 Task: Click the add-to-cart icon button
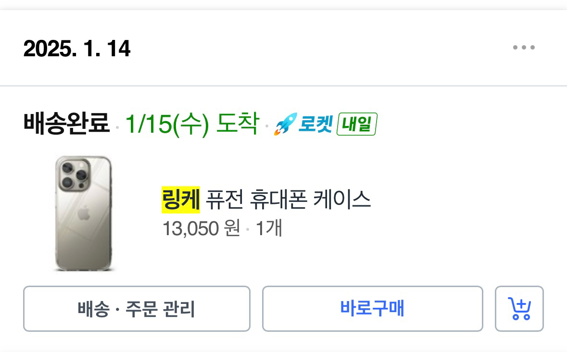[519, 309]
